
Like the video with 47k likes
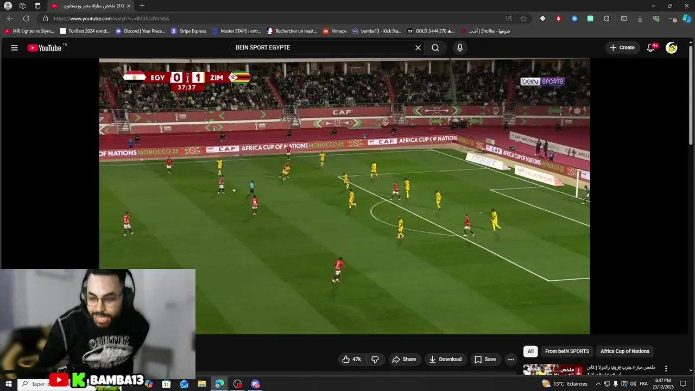tap(351, 360)
